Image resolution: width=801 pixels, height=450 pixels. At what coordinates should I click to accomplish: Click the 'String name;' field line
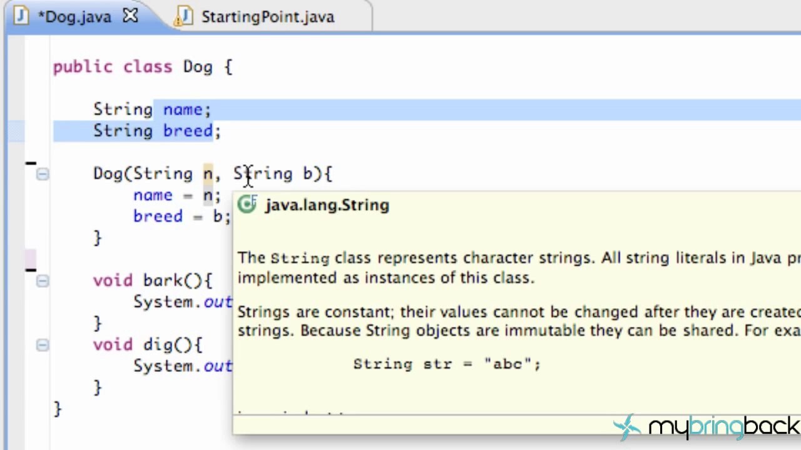point(152,109)
